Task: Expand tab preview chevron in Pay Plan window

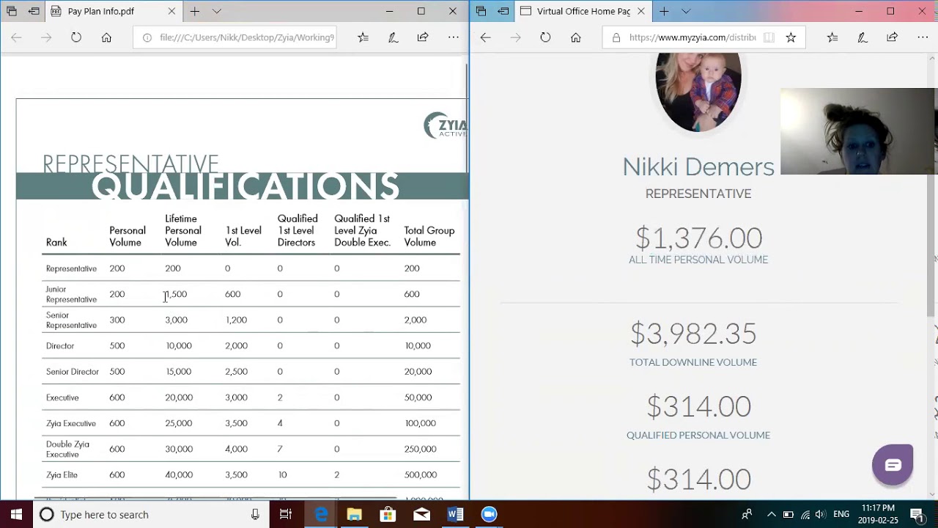Action: [217, 11]
